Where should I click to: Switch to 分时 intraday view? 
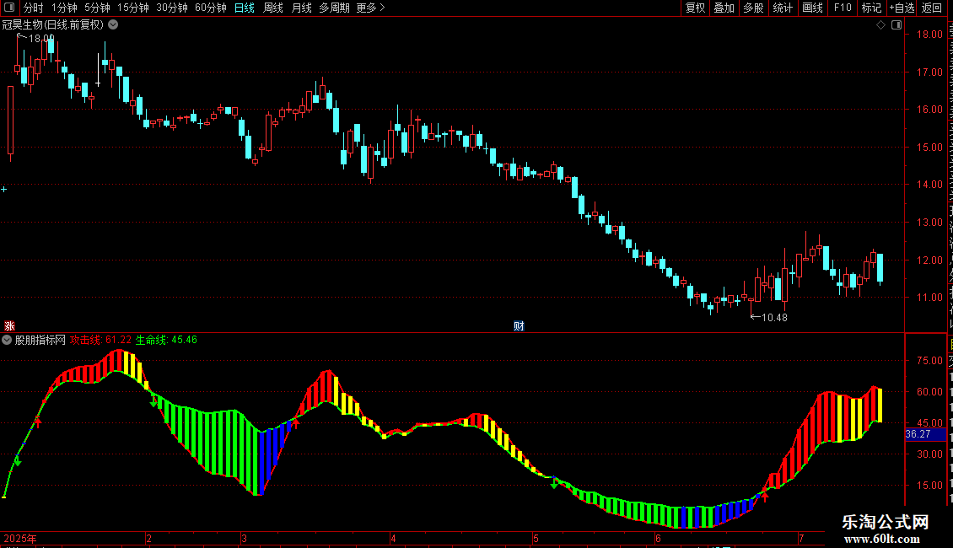34,8
